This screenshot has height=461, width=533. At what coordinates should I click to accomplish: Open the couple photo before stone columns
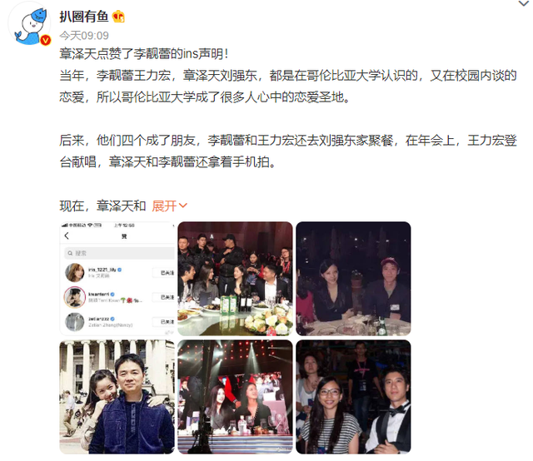click(x=117, y=396)
